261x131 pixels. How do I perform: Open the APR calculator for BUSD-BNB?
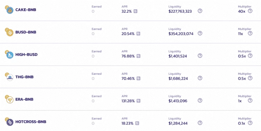138,34
